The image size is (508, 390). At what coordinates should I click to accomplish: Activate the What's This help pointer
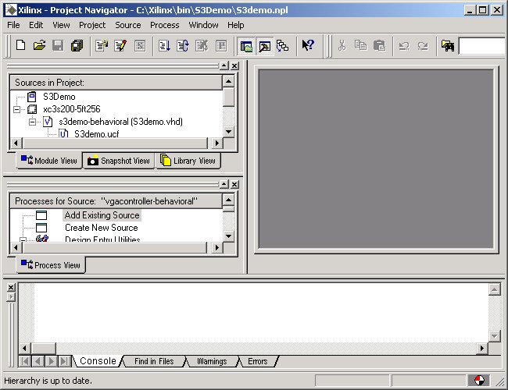pyautogui.click(x=308, y=45)
